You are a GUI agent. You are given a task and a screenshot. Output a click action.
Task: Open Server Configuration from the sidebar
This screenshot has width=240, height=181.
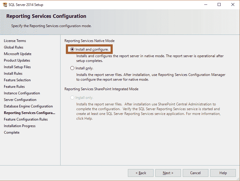point(20,99)
